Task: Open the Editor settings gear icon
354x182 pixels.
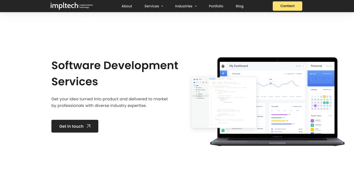Action: click(206, 82)
